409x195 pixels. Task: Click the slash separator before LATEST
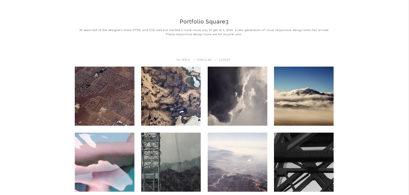[x=216, y=60]
